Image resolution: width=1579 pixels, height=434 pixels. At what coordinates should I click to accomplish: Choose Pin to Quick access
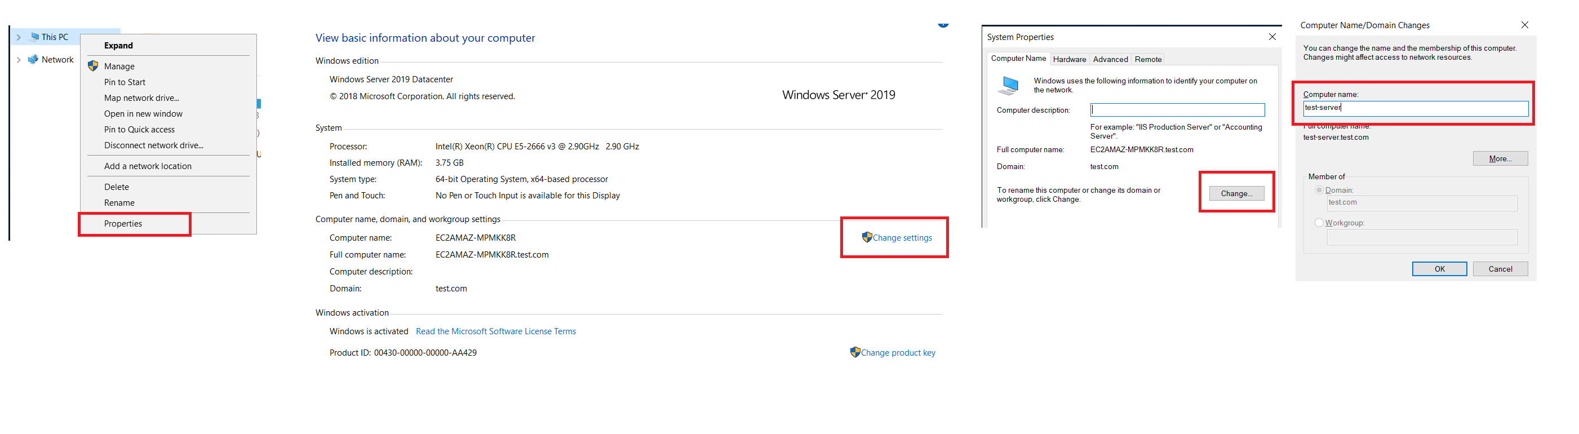tap(168, 129)
